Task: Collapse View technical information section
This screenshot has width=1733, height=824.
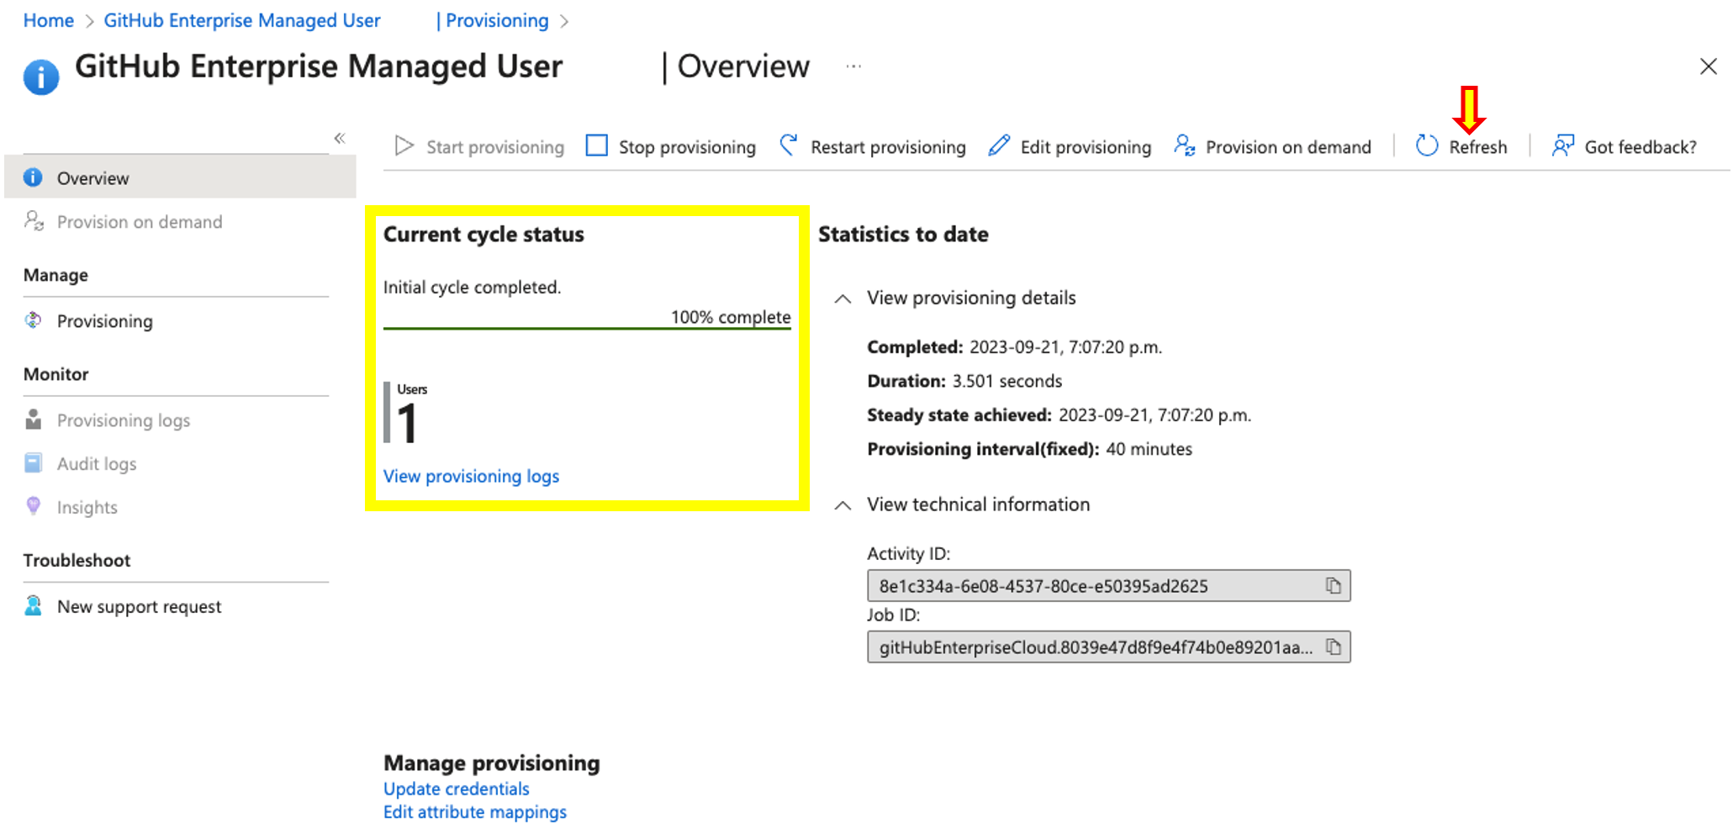Action: click(843, 505)
